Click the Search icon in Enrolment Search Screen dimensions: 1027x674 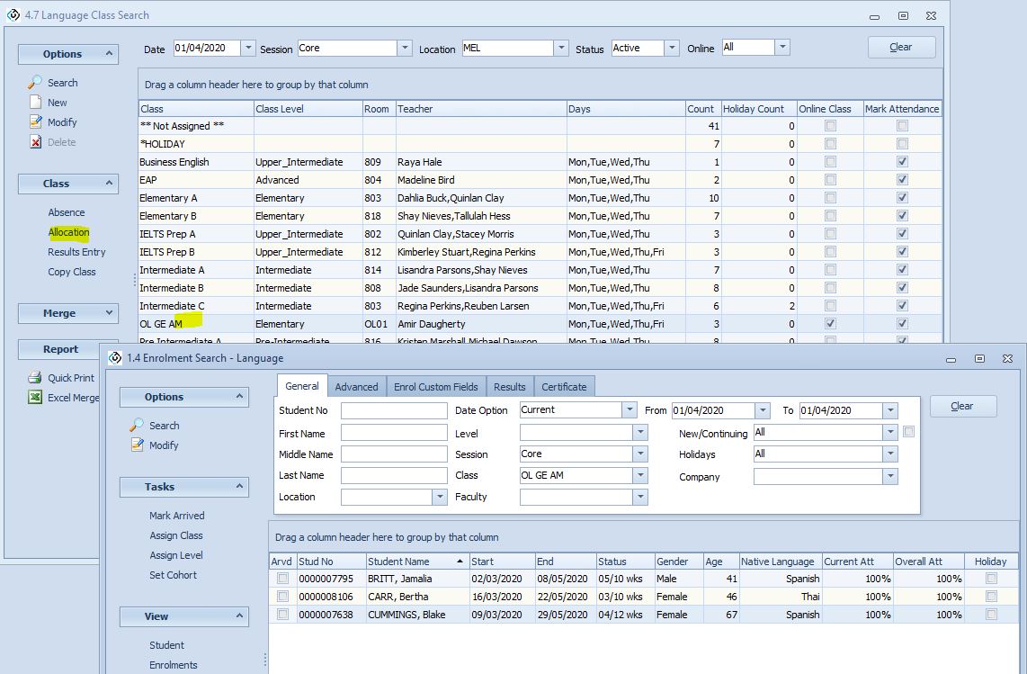(137, 426)
